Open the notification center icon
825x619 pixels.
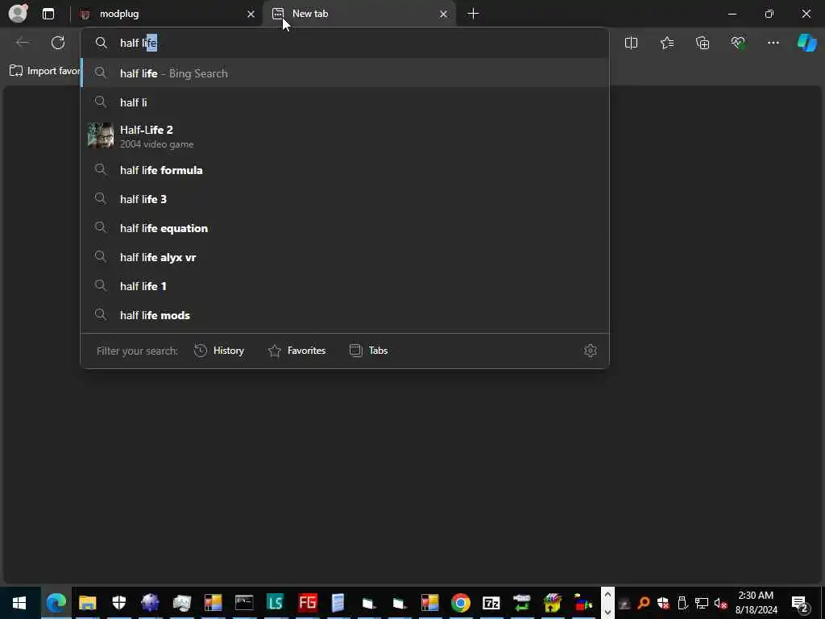(800, 604)
